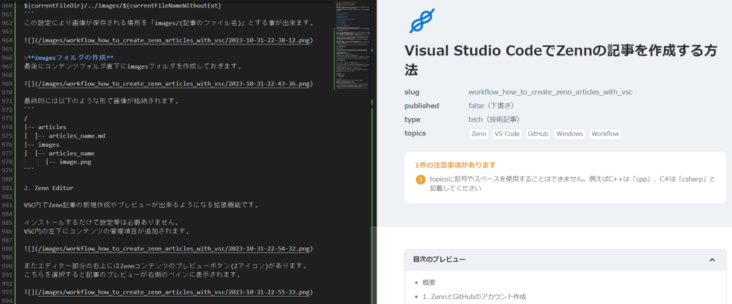Click the '|-- articles' line in editor
Screen dimensions: 732x304
point(45,127)
